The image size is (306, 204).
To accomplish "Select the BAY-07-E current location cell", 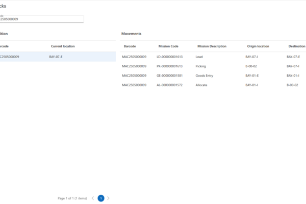I will (x=56, y=57).
